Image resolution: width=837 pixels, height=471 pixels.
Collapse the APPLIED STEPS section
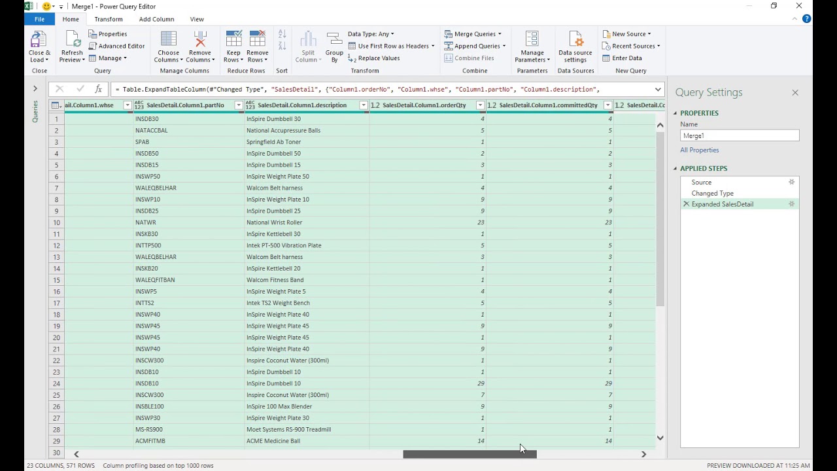(675, 169)
